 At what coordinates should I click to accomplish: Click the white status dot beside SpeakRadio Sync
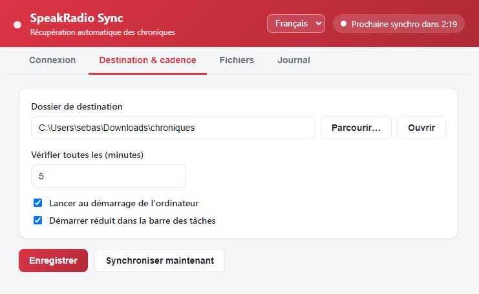(17, 24)
